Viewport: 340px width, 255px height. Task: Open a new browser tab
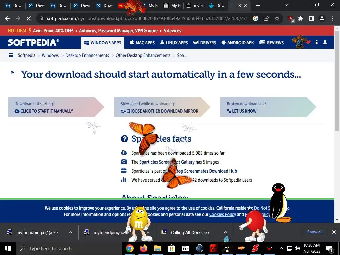[258, 6]
